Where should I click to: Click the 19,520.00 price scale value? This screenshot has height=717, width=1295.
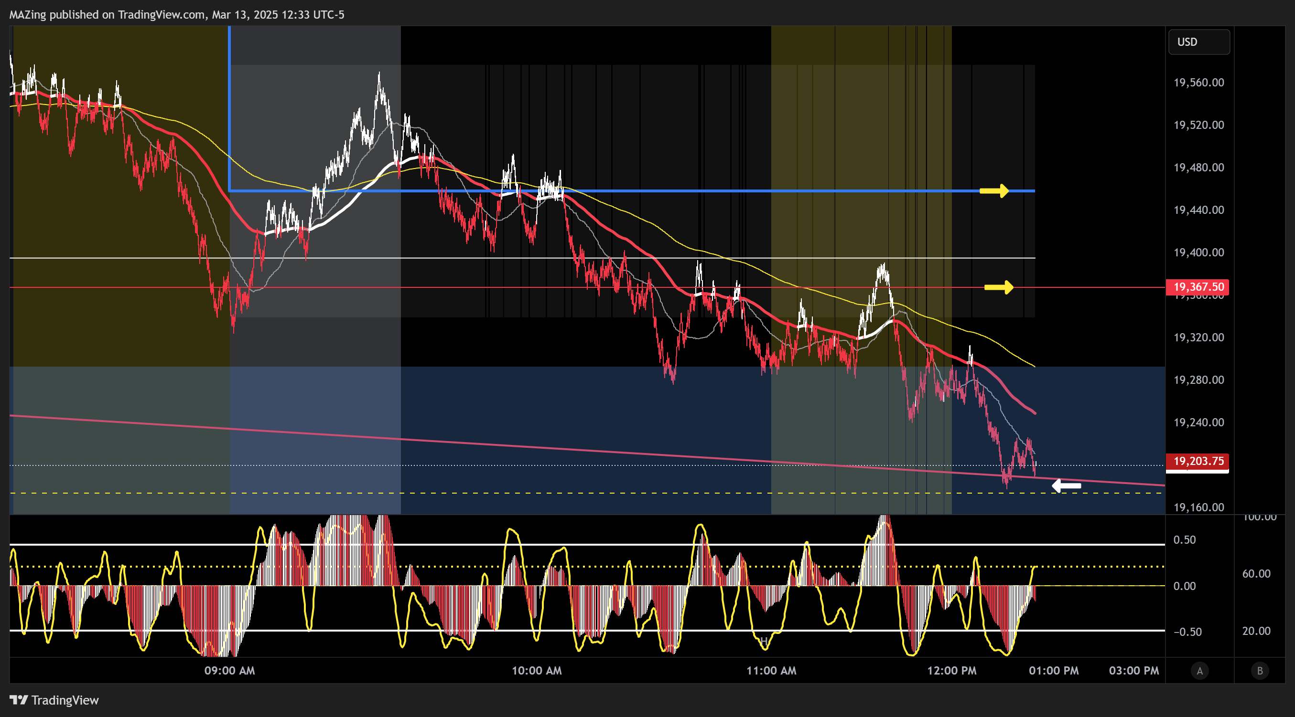[x=1198, y=125]
